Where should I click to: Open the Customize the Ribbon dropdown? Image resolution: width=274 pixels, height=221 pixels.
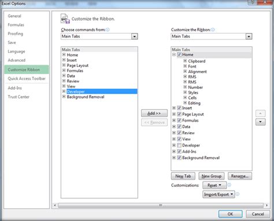(249, 36)
